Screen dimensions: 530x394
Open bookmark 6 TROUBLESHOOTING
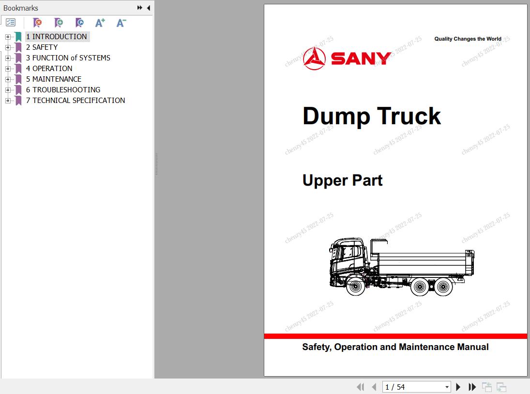(x=63, y=90)
